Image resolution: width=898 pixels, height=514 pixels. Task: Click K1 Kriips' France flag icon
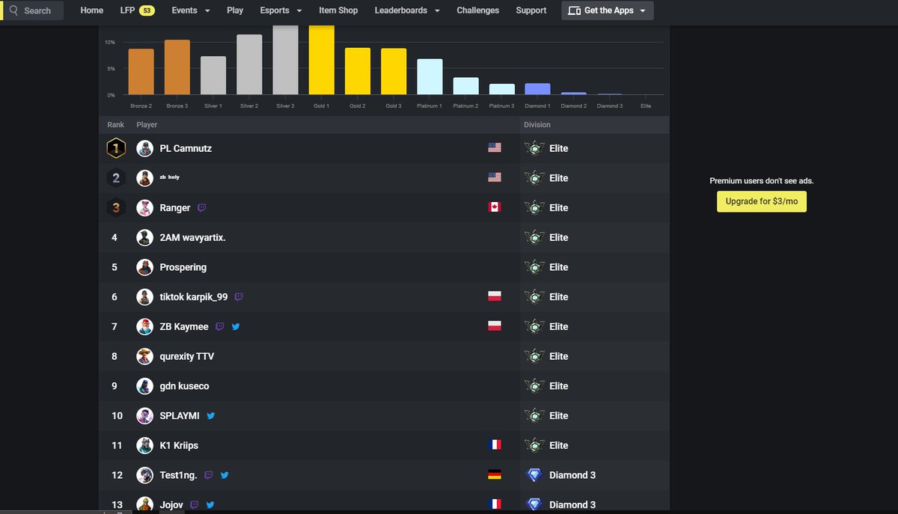tap(494, 445)
